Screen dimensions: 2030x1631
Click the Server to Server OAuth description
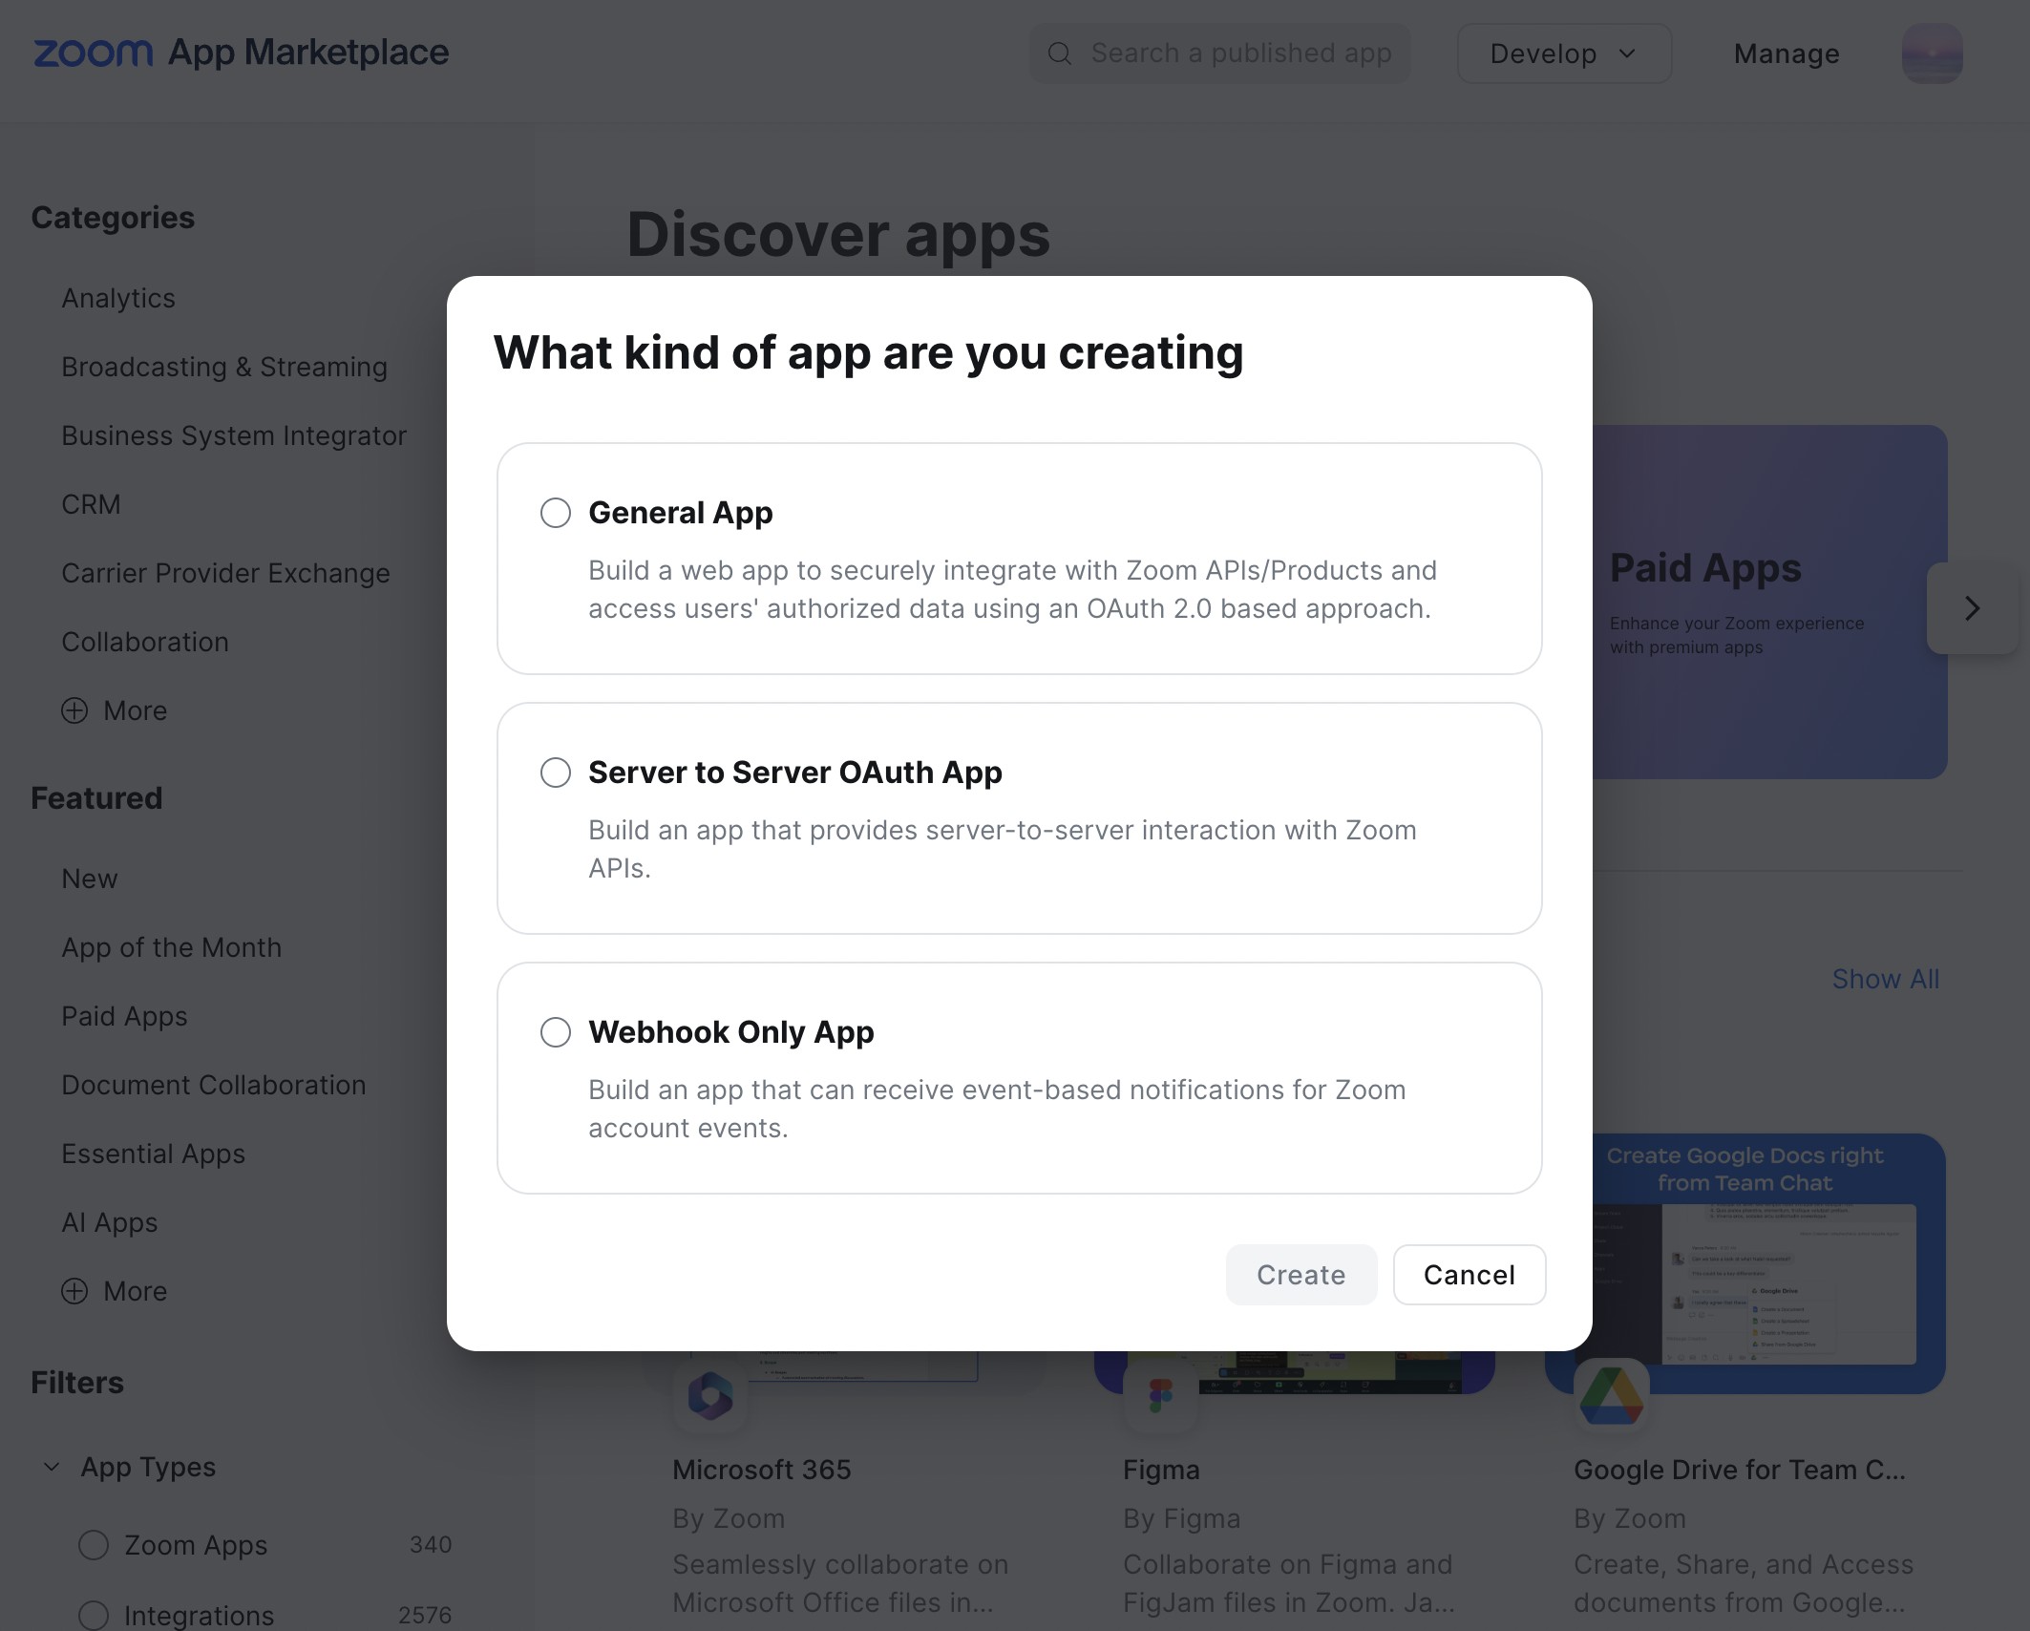[x=1003, y=849]
